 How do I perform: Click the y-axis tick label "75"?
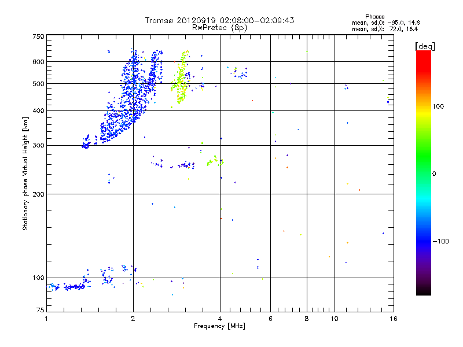click(x=41, y=310)
